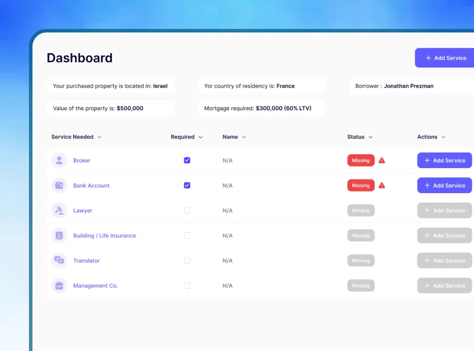The width and height of the screenshot is (474, 351).
Task: Click the Management Co. briefcase icon
Action: (59, 285)
